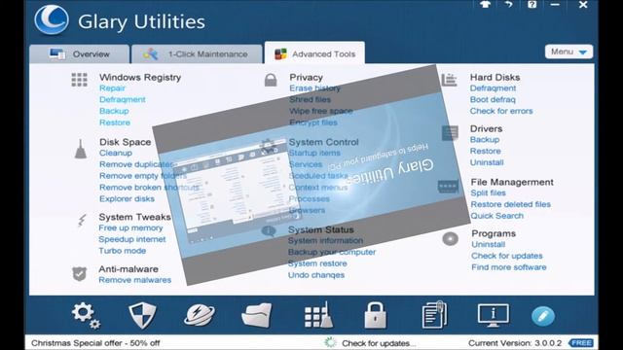Click Undo changes link
This screenshot has width=623, height=350.
coord(316,275)
